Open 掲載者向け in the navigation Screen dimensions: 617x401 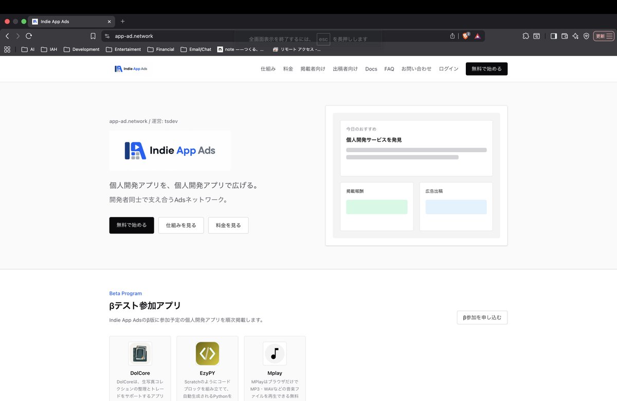click(x=313, y=69)
